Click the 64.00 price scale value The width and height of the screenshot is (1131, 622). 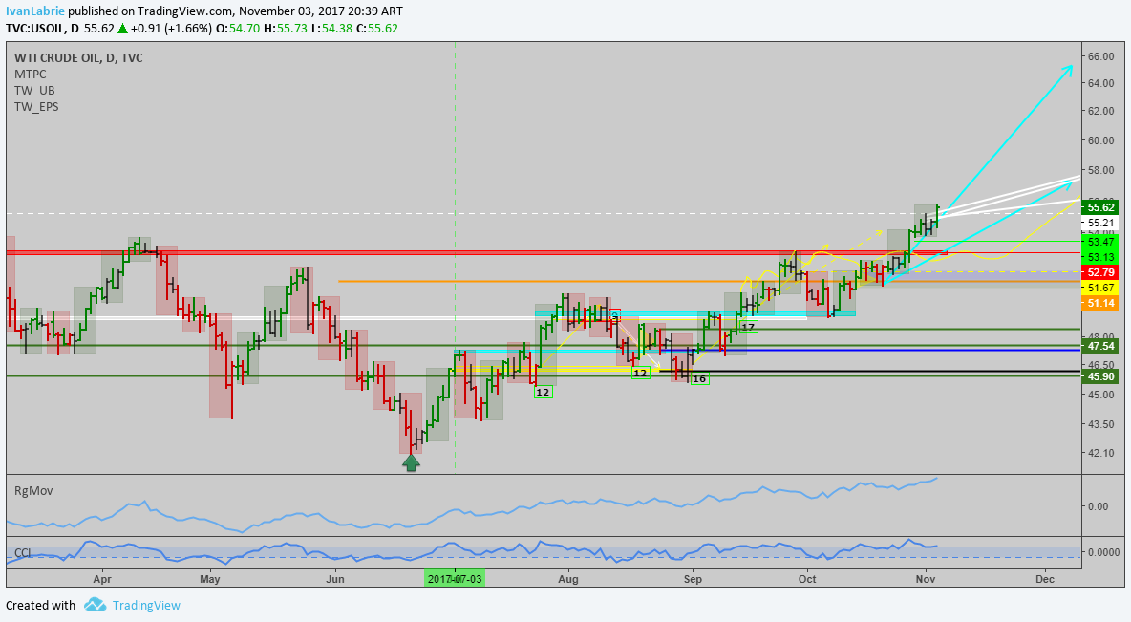point(1101,83)
